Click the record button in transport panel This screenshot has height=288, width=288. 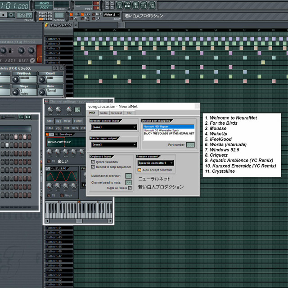[x=11, y=15]
